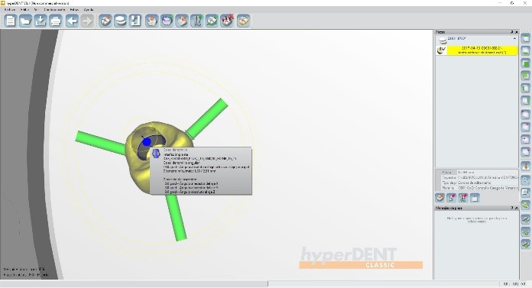Click the last tooth icon in main toolbar
This screenshot has width=532, height=288.
243,21
